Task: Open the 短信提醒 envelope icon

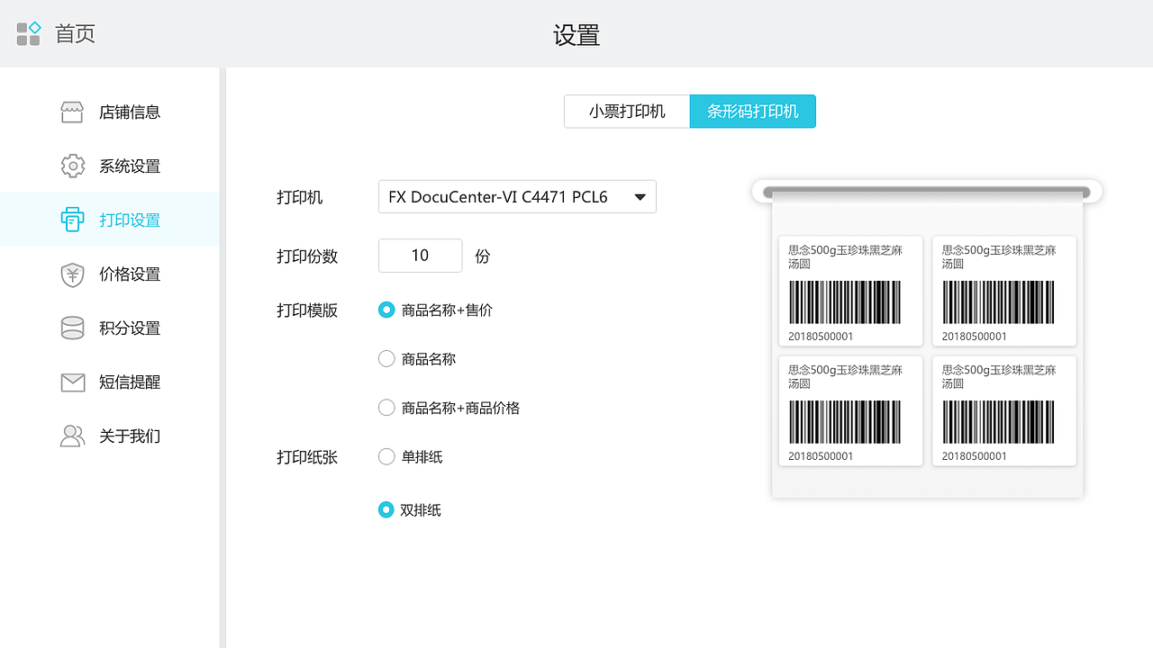Action: [72, 382]
